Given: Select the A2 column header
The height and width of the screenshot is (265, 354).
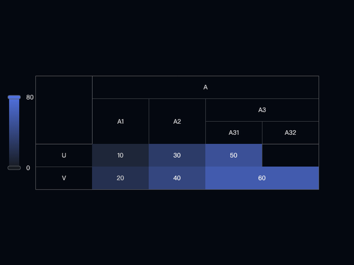Looking at the screenshot, I should [177, 121].
